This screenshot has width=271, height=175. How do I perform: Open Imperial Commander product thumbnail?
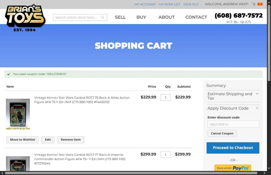[18, 163]
